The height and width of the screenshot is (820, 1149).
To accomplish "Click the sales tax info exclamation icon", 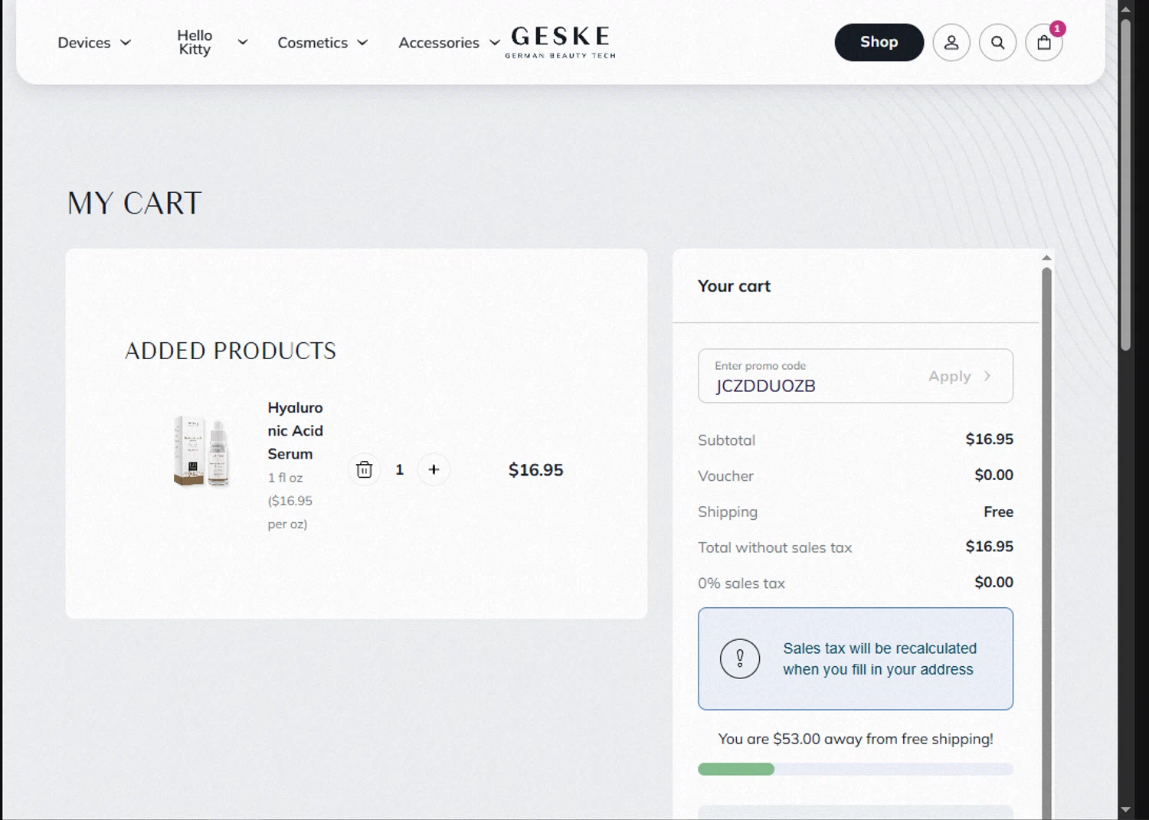I will click(740, 658).
